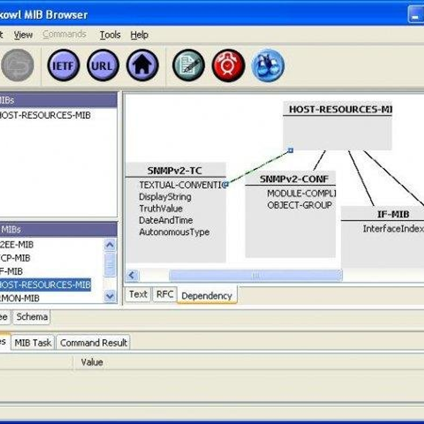Click MODULE-COMPLIANCE in SNMPv2-CONF node
424x424 pixels.
[301, 193]
